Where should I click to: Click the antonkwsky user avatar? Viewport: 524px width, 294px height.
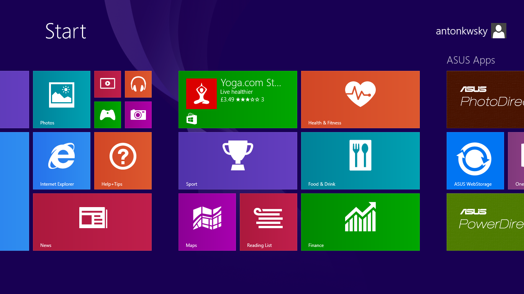499,31
